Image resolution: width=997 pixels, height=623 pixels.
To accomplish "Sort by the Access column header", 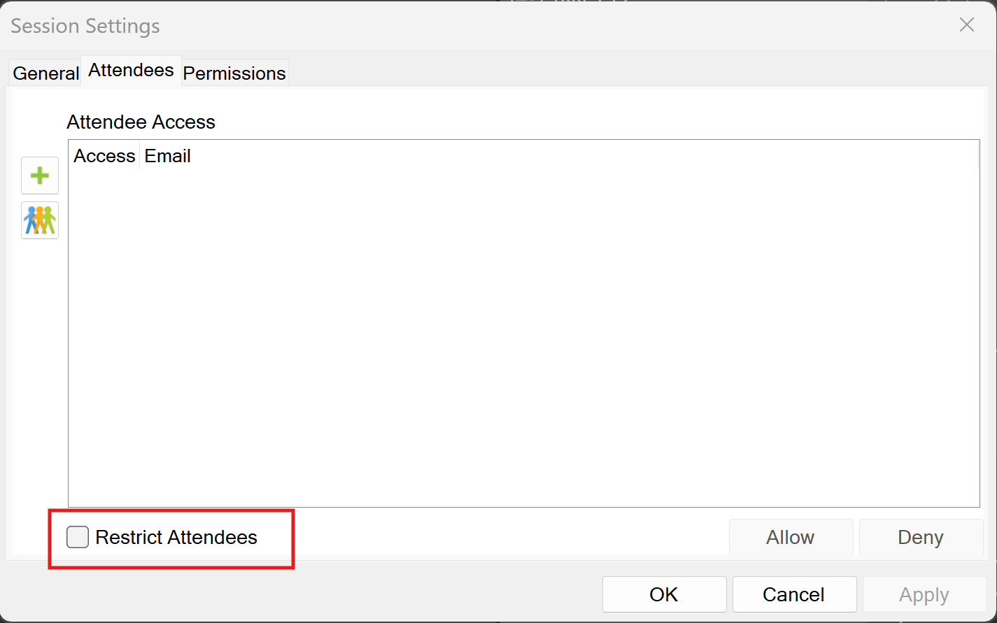I will (x=104, y=156).
